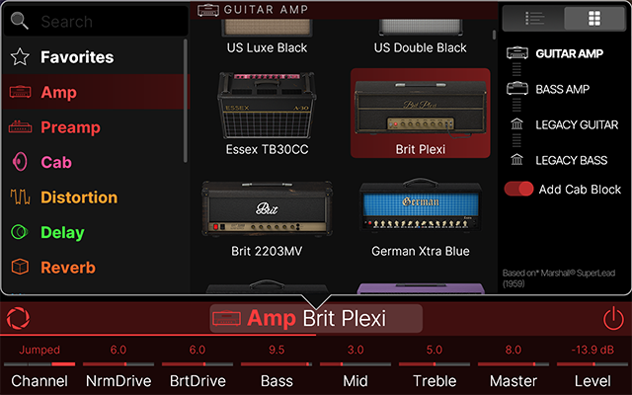The height and width of the screenshot is (395, 632).
Task: Switch to list view icon
Action: pos(534,18)
